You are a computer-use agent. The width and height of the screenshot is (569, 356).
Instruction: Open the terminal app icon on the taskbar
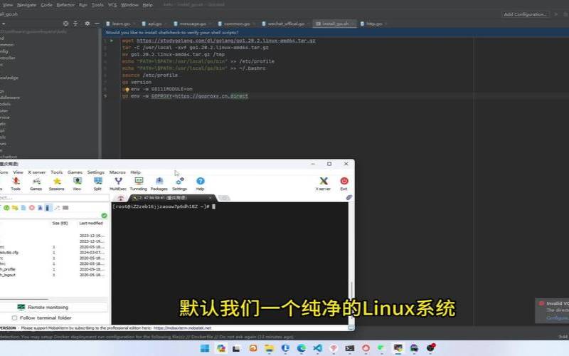point(349,348)
